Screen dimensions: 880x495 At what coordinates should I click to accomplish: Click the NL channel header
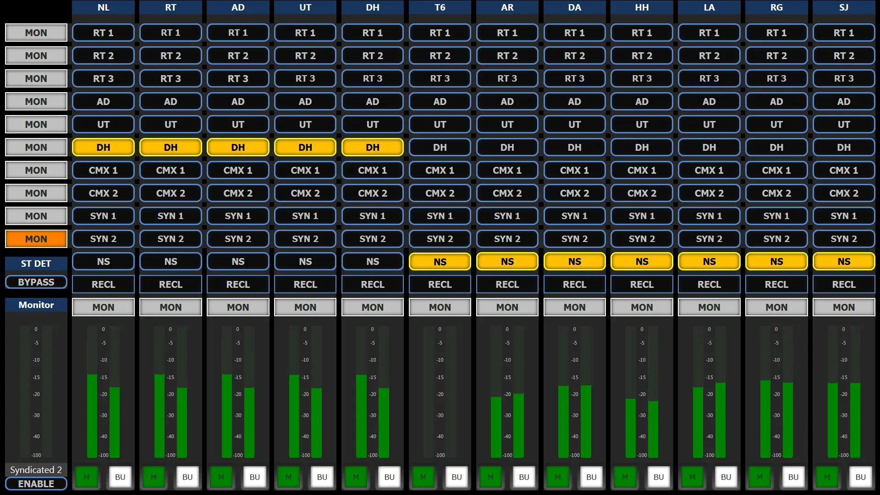(x=103, y=7)
